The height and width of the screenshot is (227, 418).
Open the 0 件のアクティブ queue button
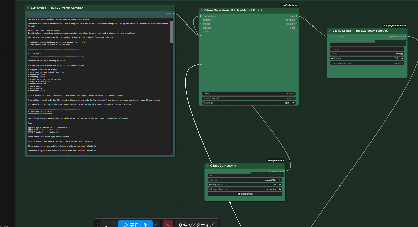(196, 225)
